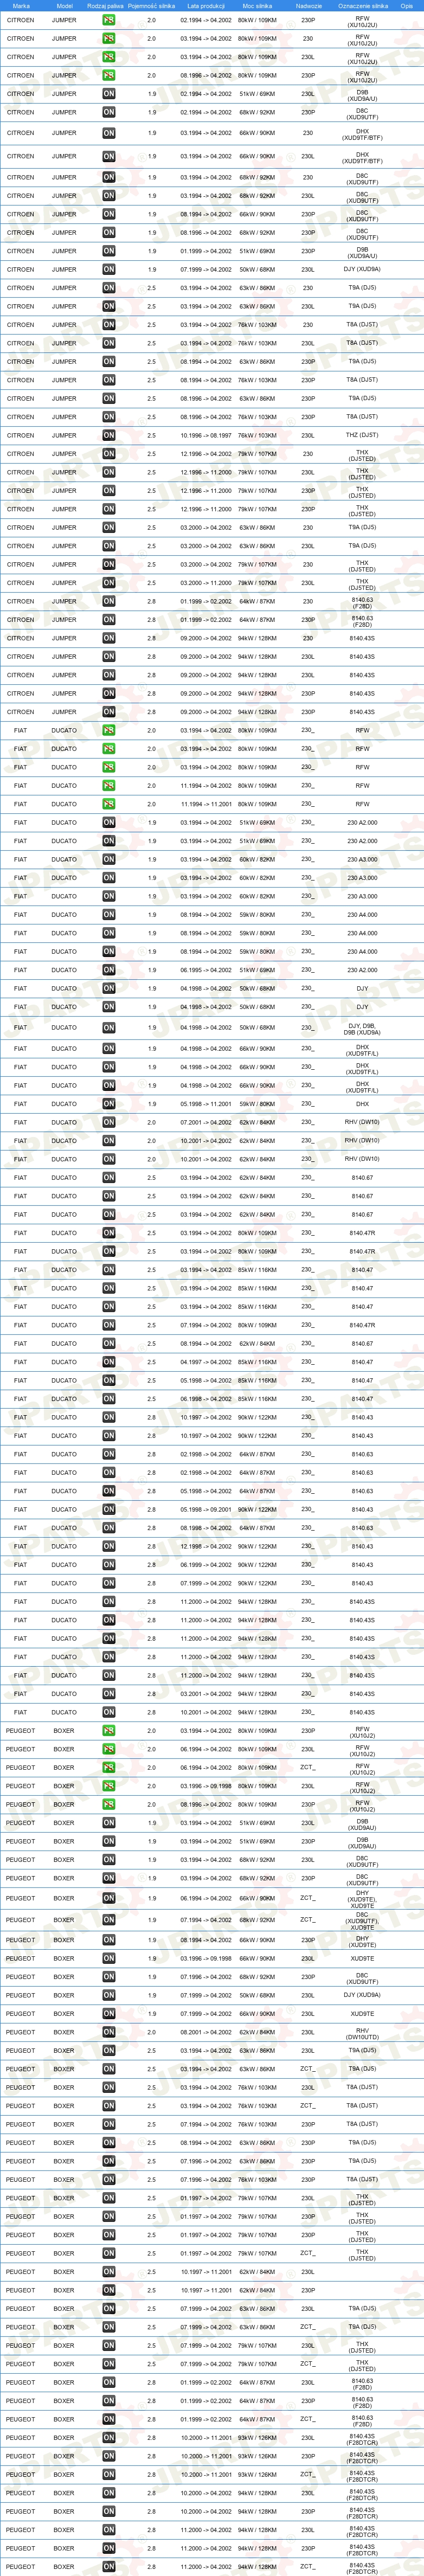This screenshot has height=2576, width=424.
Task: Click the PB icon in the Fiat Ducato 11.1994 -> 11.2001 row
Action: click(108, 804)
